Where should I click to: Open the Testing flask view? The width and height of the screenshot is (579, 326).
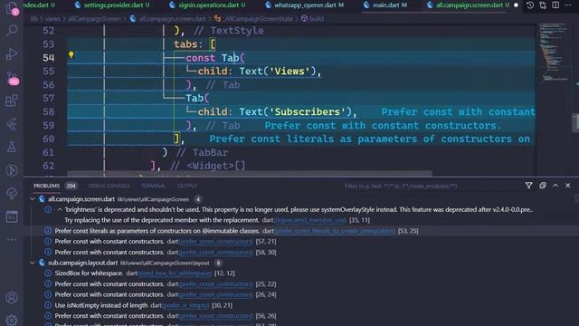tap(12, 147)
